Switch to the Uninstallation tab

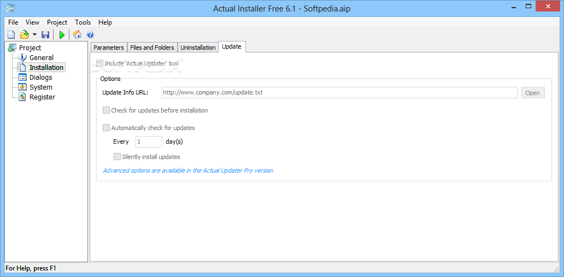198,48
